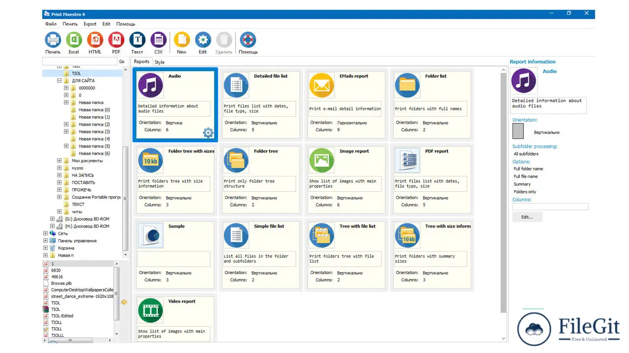Select the Folder tree report icon
This screenshot has height=353, width=629.
click(x=236, y=160)
